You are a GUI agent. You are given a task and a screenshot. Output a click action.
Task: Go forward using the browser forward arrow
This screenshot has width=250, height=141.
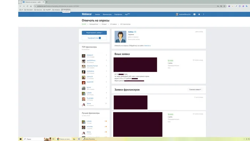[x=24, y=6]
